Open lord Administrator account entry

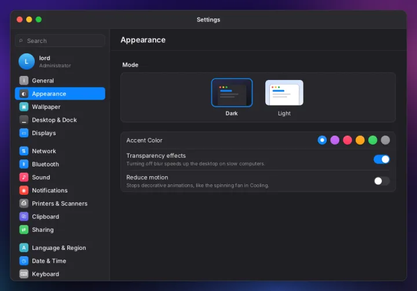(x=60, y=61)
